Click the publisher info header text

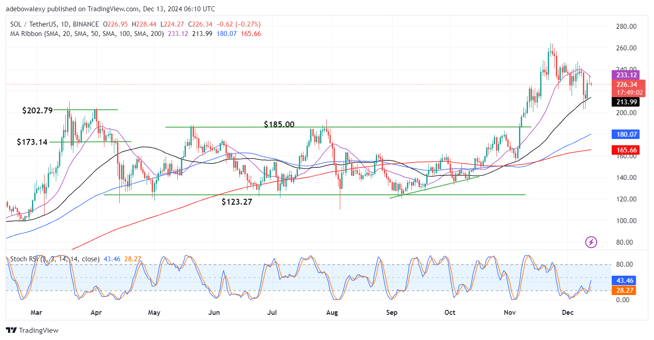point(110,9)
